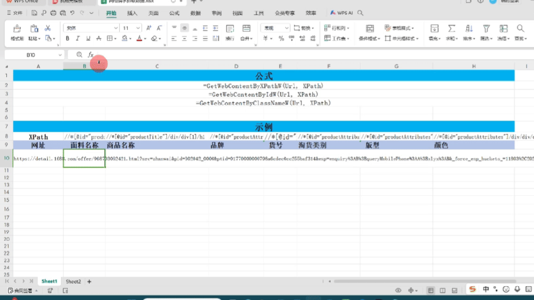The image size is (534, 300).
Task: Click the increase indent icon
Action: tap(216, 28)
